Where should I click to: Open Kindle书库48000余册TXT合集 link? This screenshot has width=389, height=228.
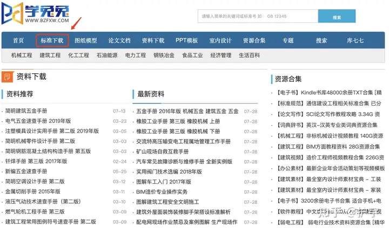point(329,93)
